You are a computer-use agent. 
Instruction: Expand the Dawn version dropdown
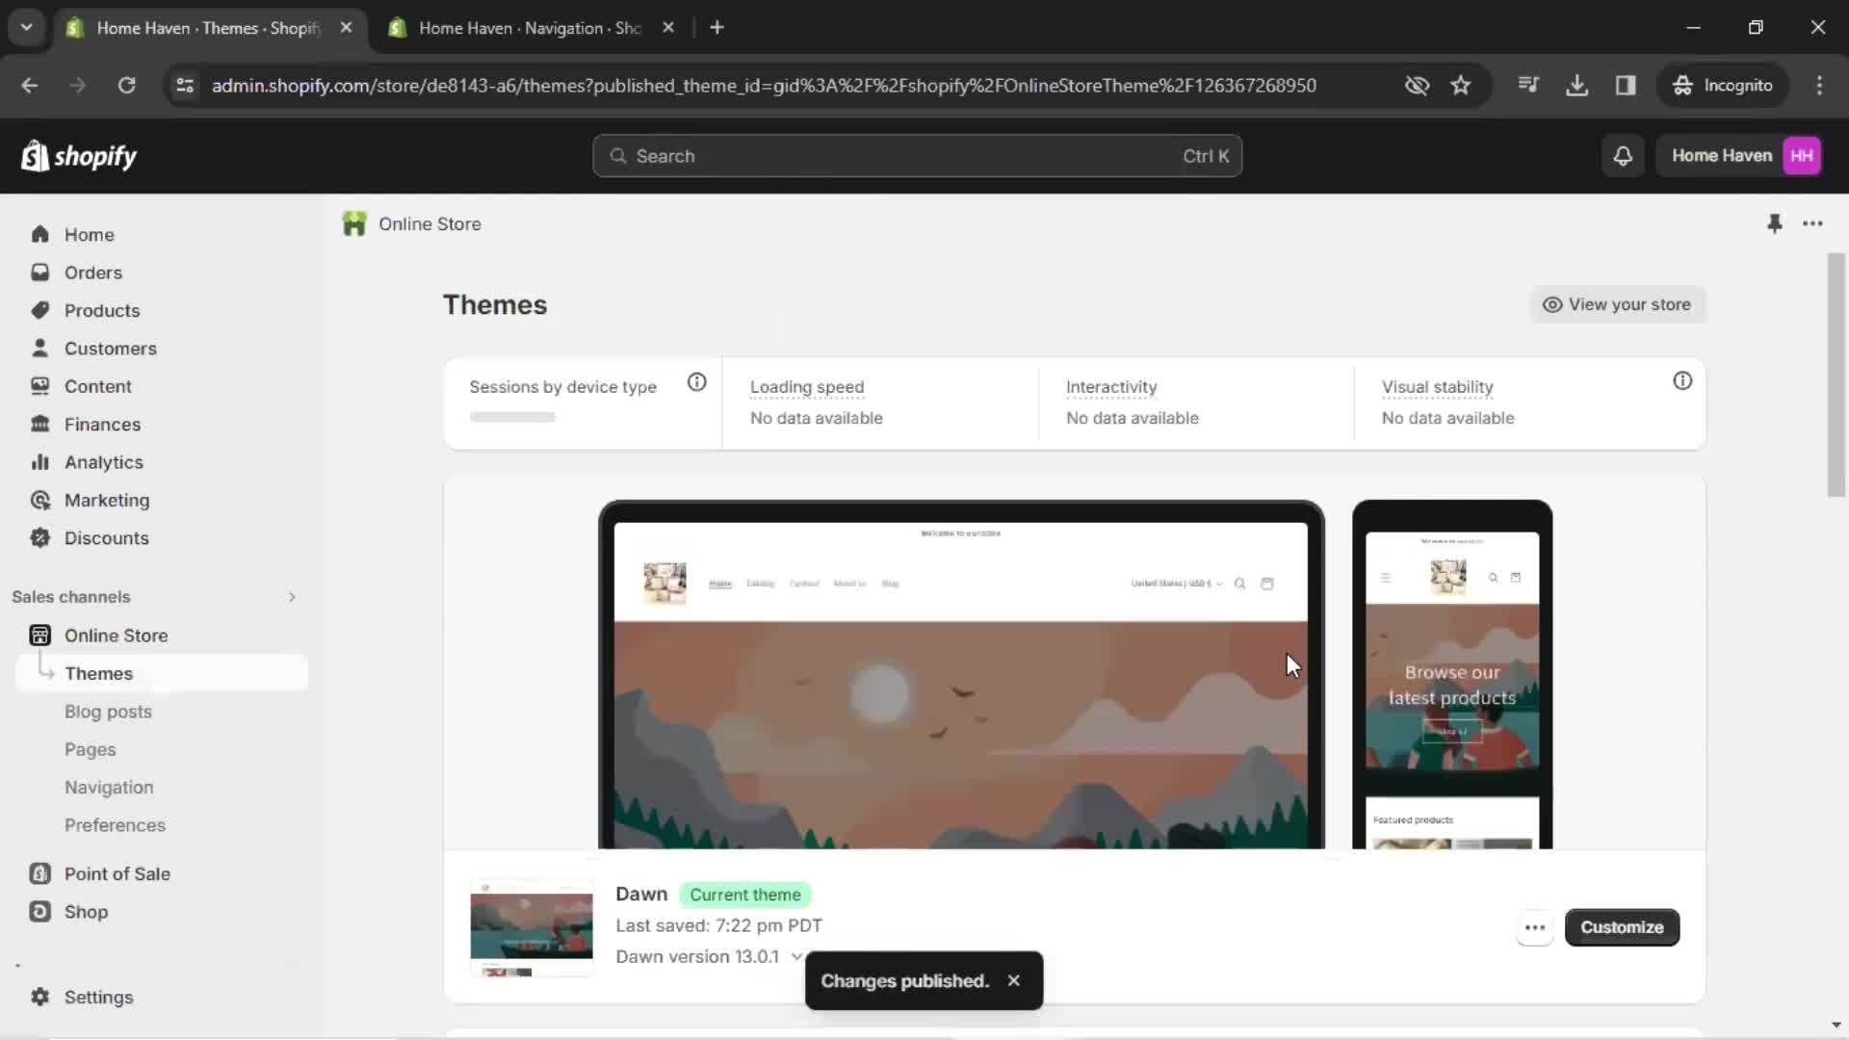794,956
